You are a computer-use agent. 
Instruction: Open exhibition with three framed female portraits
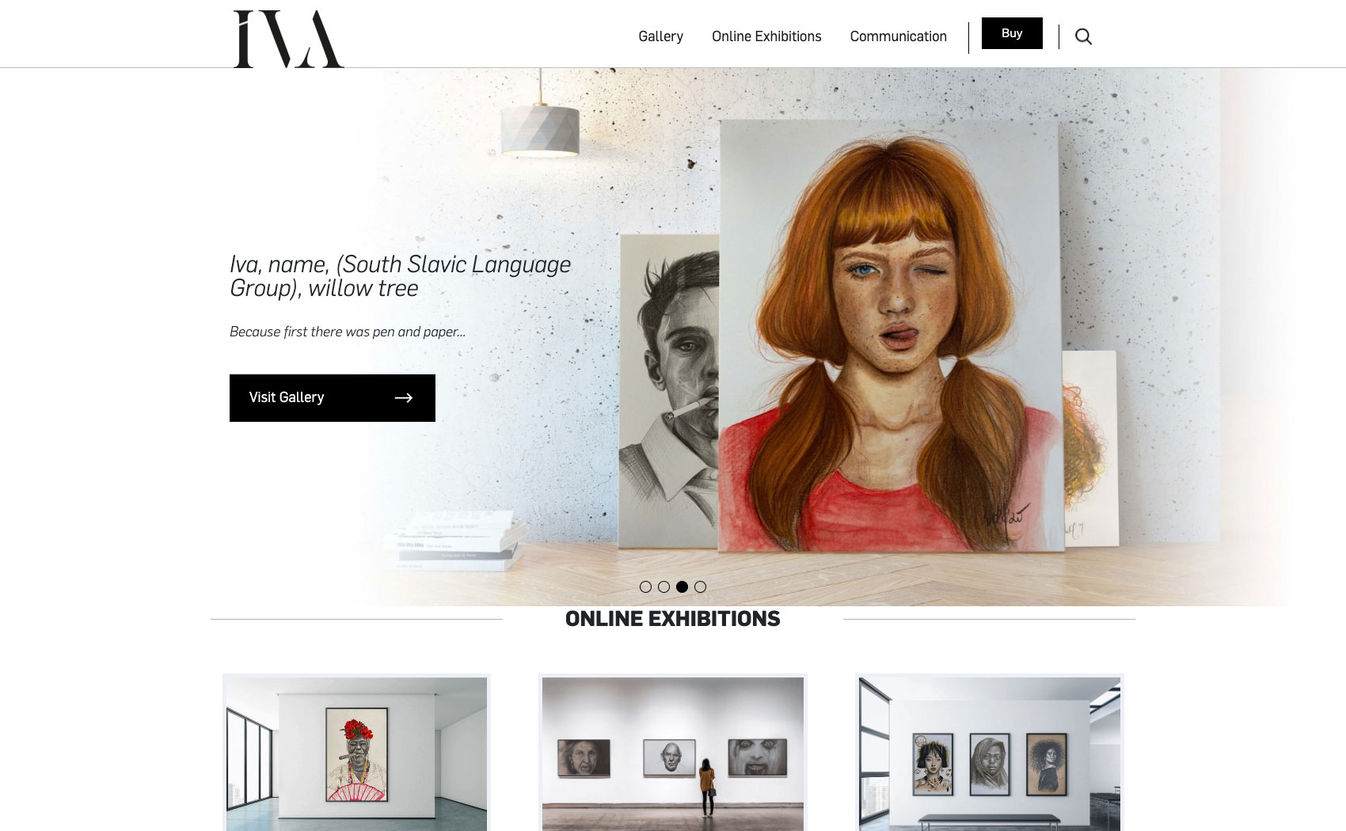click(990, 753)
